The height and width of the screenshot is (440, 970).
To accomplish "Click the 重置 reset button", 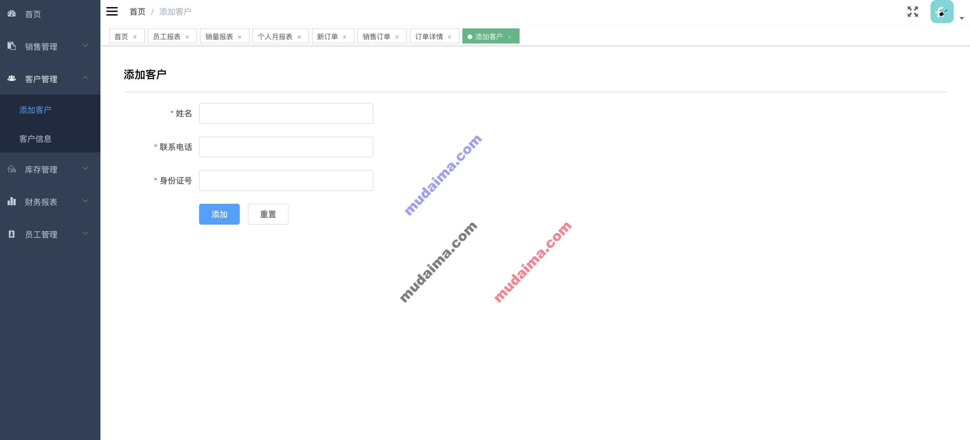I will (x=268, y=214).
